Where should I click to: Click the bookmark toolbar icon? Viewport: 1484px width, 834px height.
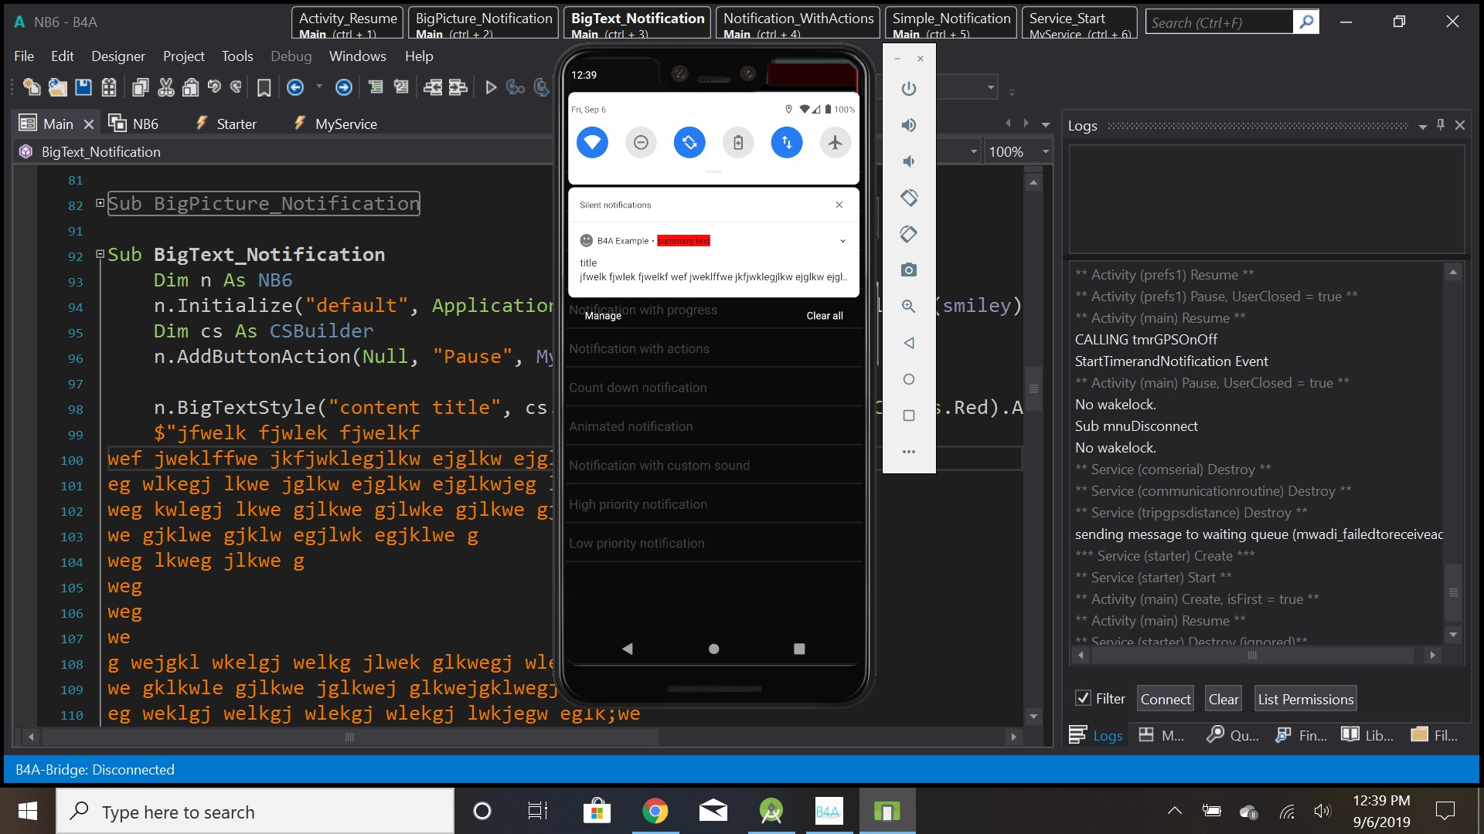click(264, 87)
